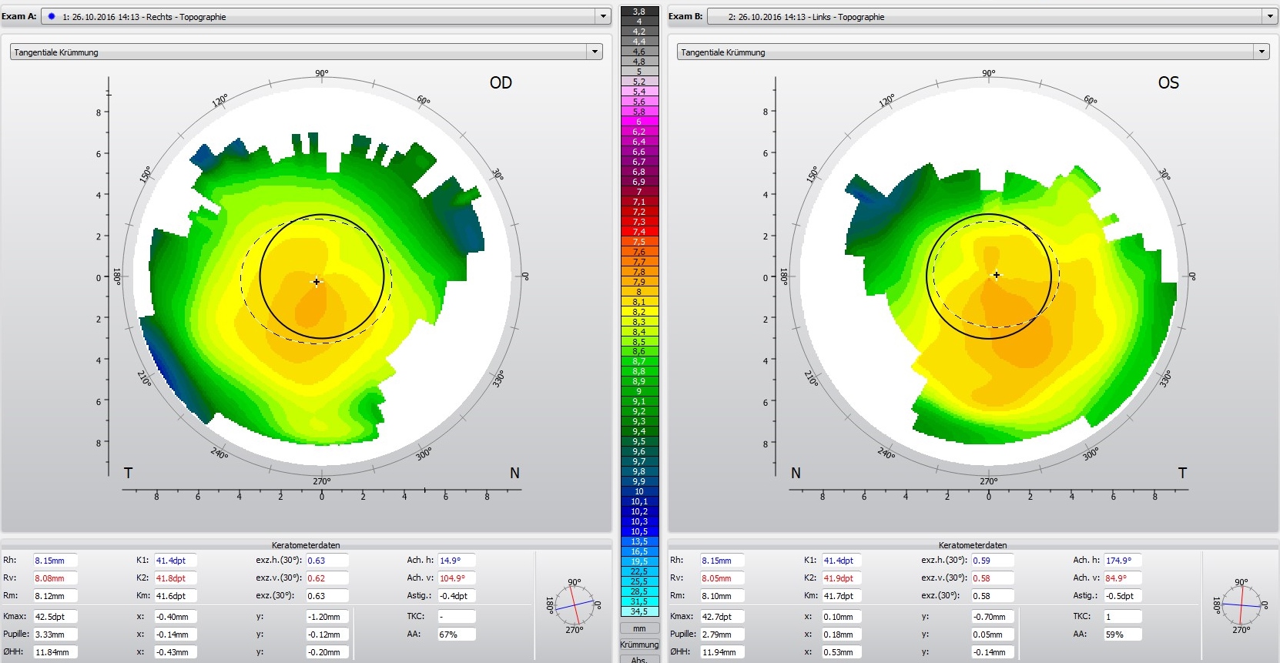Click OS Ach. h field showing 174.9°

pyautogui.click(x=1123, y=561)
